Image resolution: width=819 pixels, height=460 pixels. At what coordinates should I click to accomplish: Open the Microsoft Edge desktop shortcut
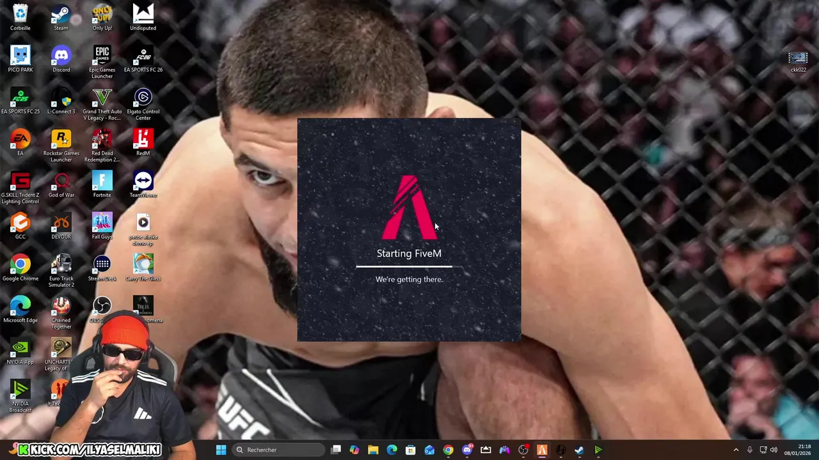point(20,309)
